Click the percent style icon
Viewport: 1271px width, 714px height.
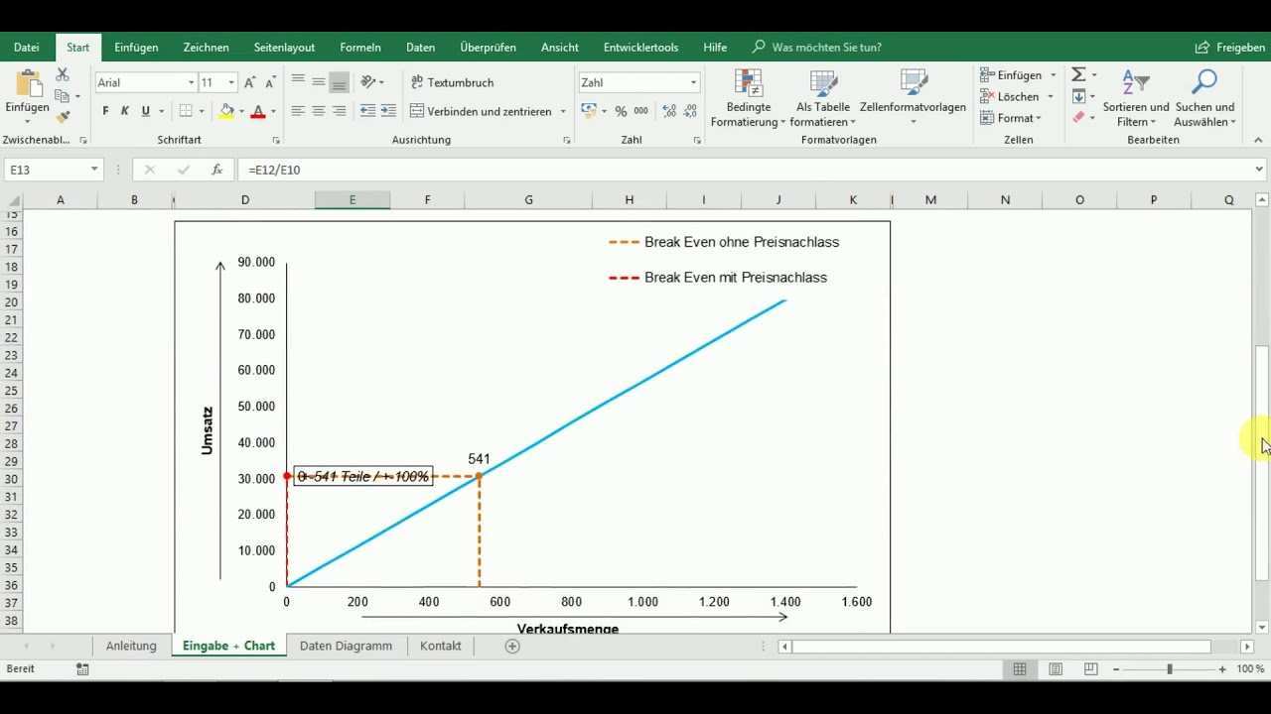[x=621, y=111]
